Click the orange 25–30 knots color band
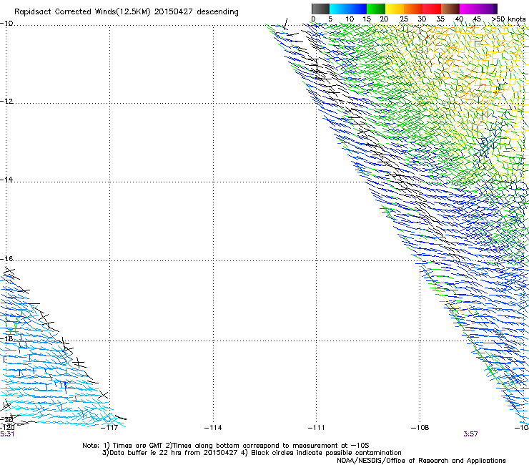Screen dimensions: 529x465 pyautogui.click(x=413, y=9)
